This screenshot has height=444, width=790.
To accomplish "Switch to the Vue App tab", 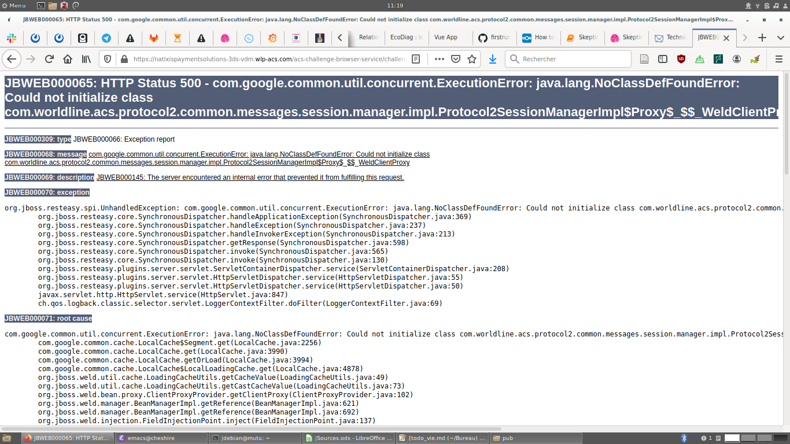I will 451,38.
